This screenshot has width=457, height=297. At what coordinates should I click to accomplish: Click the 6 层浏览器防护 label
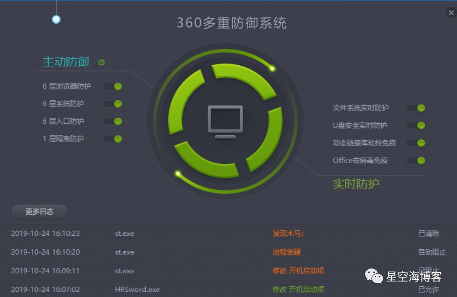pyautogui.click(x=67, y=86)
